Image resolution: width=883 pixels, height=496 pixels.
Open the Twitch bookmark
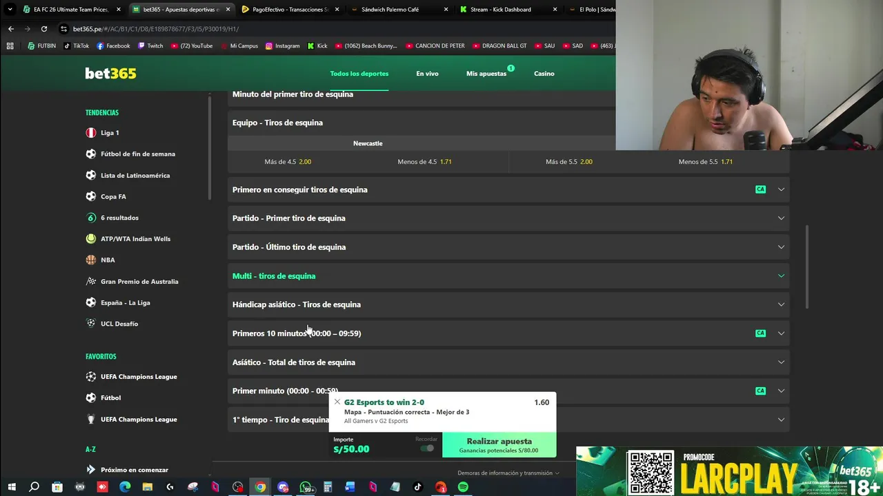[x=150, y=45]
